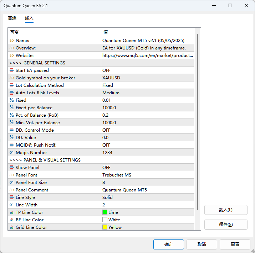Toggle the Show Panel OFF value
Image resolution: width=255 pixels, height=253 pixels.
tap(147, 168)
